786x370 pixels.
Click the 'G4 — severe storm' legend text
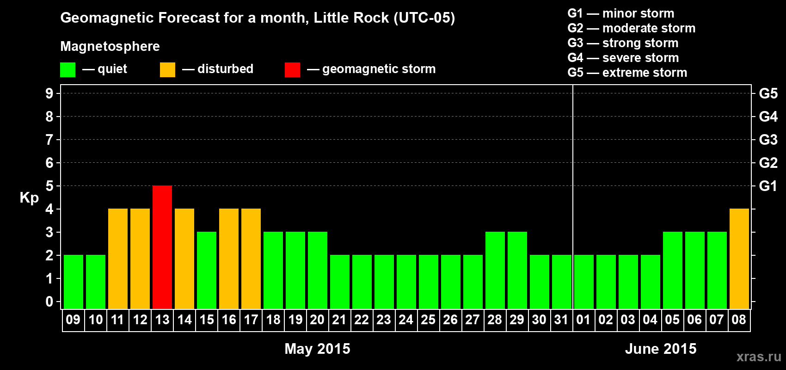[623, 58]
